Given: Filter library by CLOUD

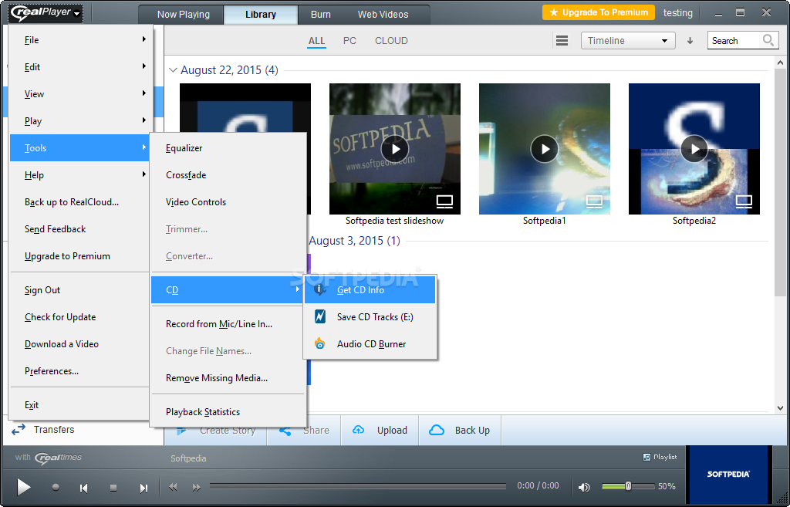Looking at the screenshot, I should point(391,41).
